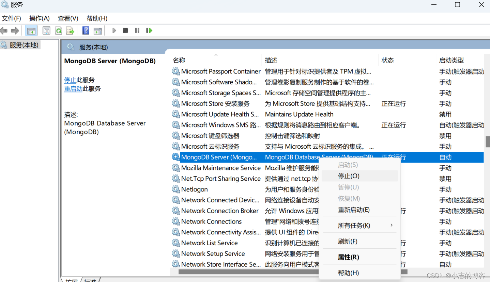Select the Network Connectivity Assis... row name
The width and height of the screenshot is (490, 282).
(x=221, y=232)
